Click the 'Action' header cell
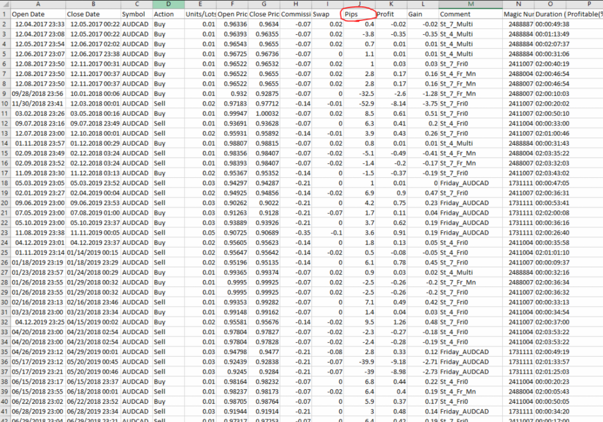603x422 pixels. 164,14
